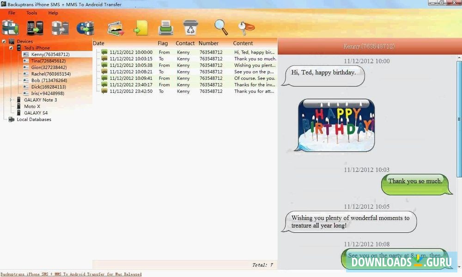Viewport: 462px width, 277px height.
Task: Click the Devices root node label
Action: click(25, 42)
